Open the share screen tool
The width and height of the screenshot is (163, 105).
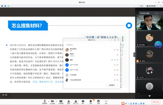point(61,102)
